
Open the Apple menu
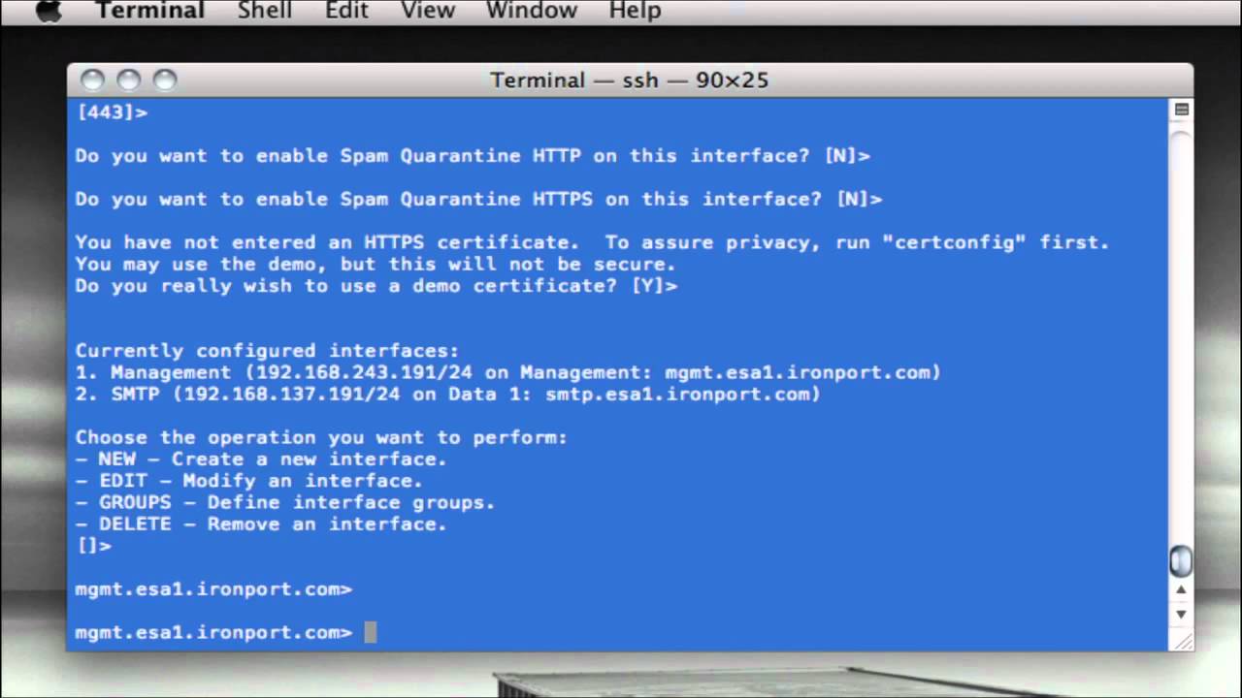coord(48,11)
